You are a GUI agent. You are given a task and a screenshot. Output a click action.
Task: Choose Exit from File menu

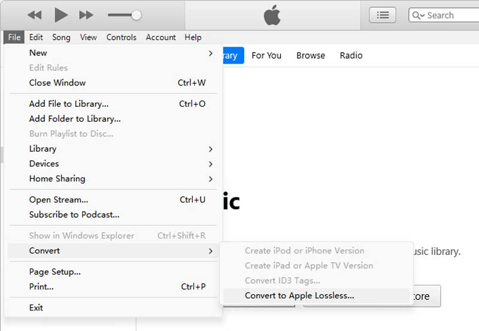(113, 308)
